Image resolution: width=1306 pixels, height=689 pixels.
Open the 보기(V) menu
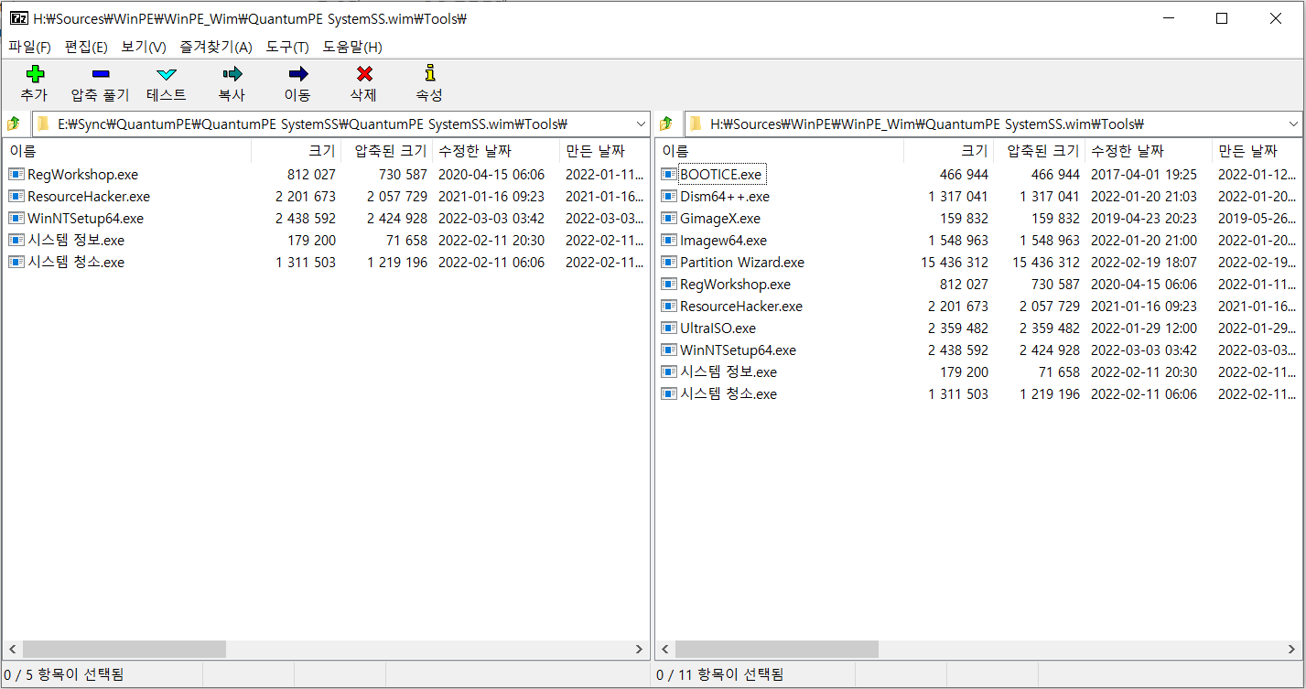tap(144, 47)
